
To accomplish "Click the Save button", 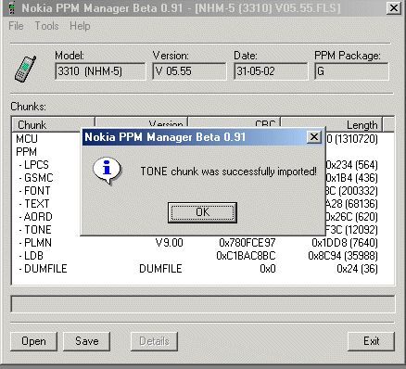I will click(87, 341).
